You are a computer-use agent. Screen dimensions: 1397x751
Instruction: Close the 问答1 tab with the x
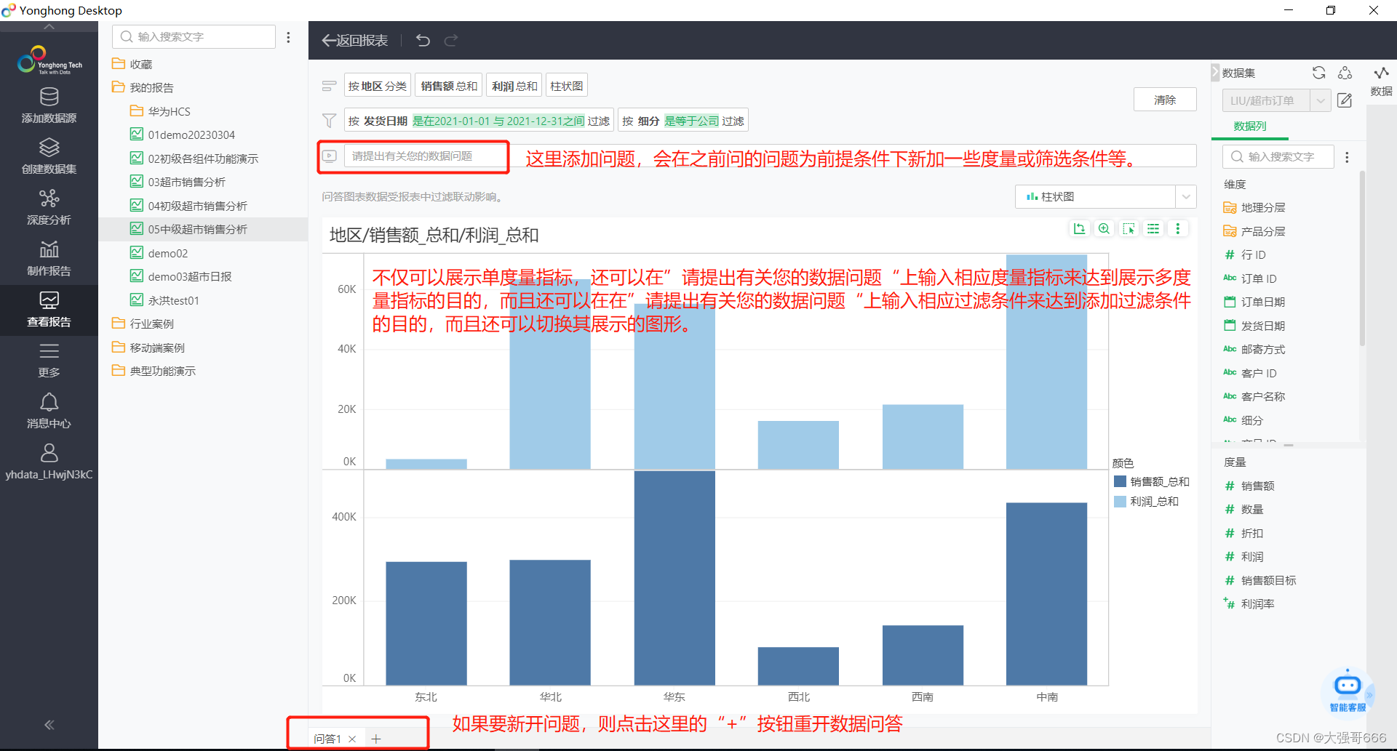[x=352, y=739]
